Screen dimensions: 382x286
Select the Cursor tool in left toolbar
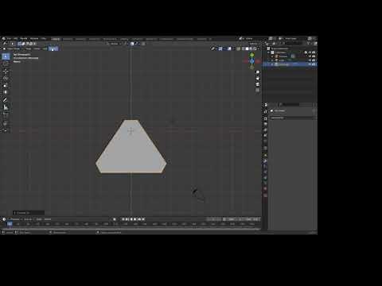(x=6, y=64)
